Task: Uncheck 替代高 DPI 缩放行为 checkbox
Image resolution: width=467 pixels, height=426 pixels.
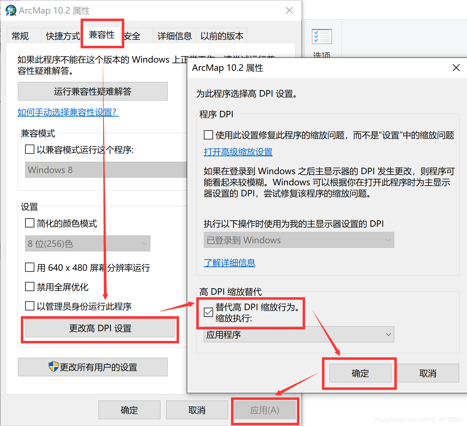Action: pos(208,312)
